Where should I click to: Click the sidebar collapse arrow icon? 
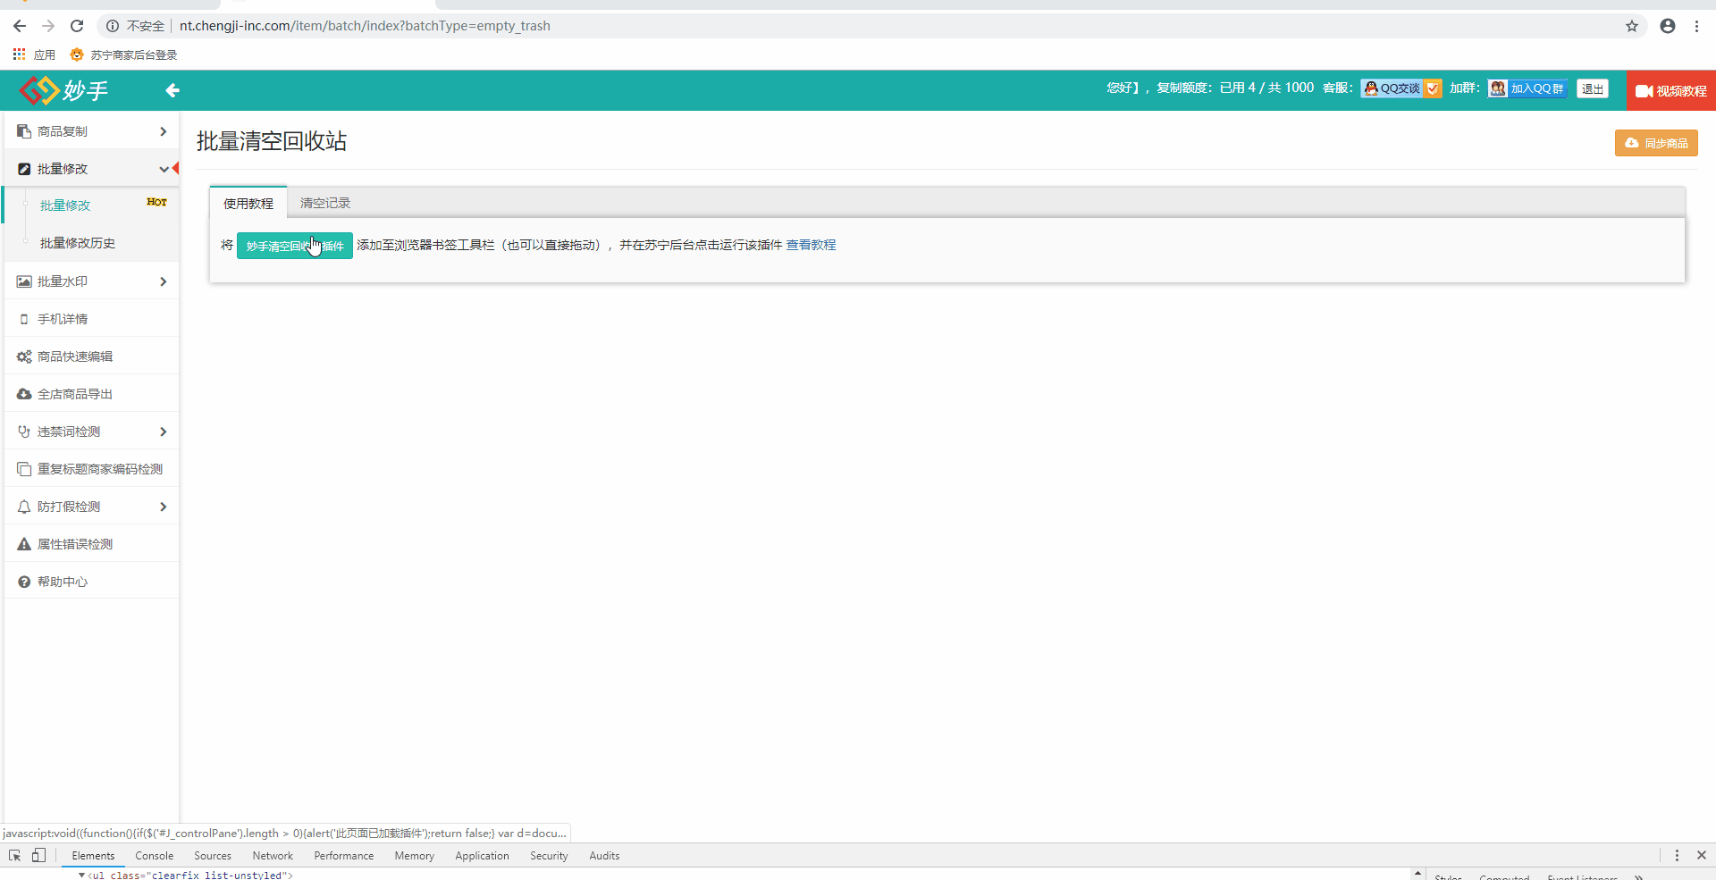pos(172,90)
